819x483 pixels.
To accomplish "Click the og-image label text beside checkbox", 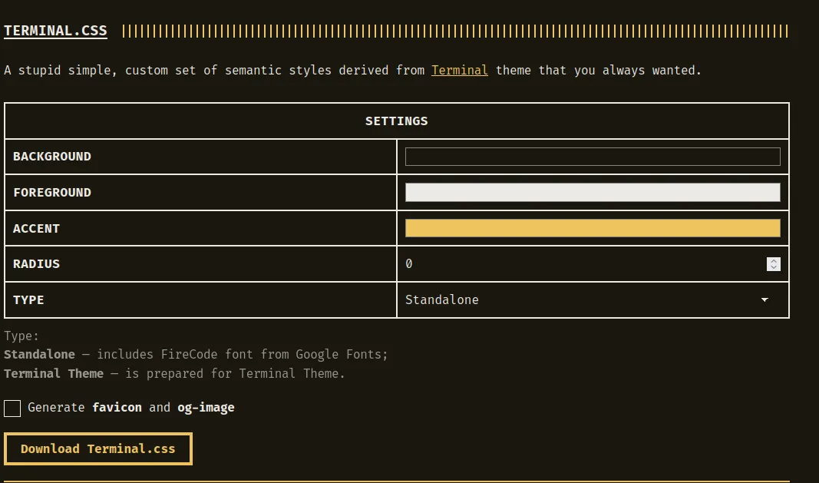I will (x=206, y=408).
